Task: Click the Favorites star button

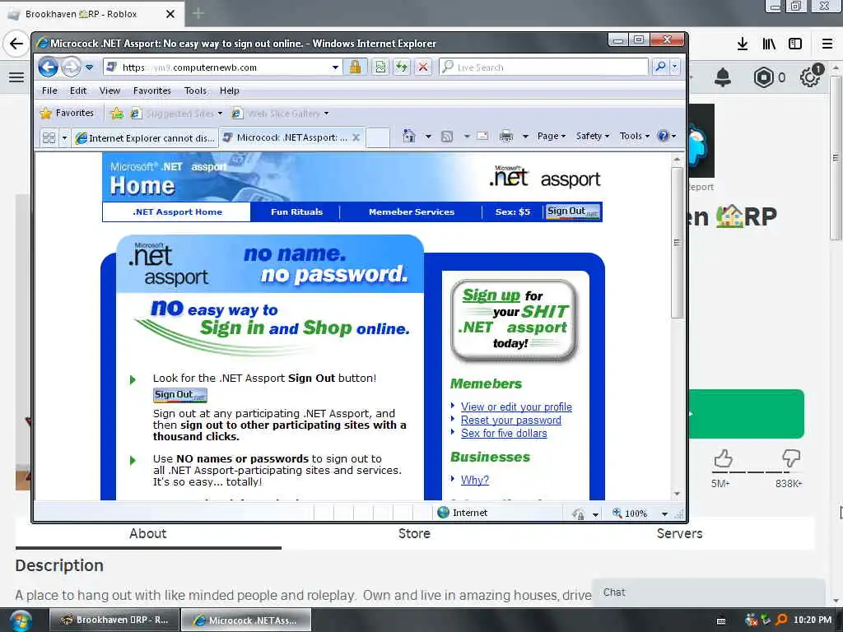Action: coord(68,113)
